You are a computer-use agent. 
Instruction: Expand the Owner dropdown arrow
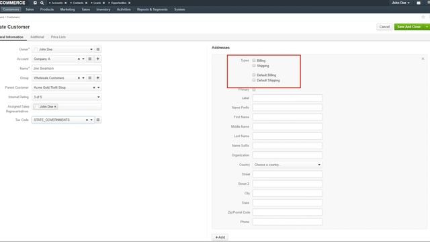click(x=91, y=49)
